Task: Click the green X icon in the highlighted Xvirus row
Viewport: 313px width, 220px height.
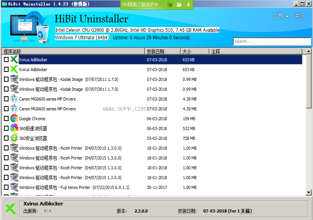Action: pos(14,59)
